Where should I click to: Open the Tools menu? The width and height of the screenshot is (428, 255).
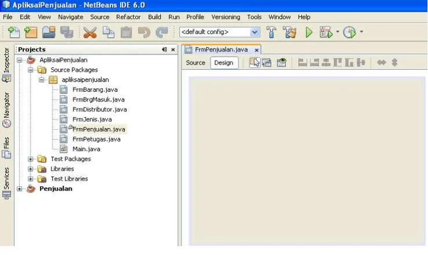[254, 17]
